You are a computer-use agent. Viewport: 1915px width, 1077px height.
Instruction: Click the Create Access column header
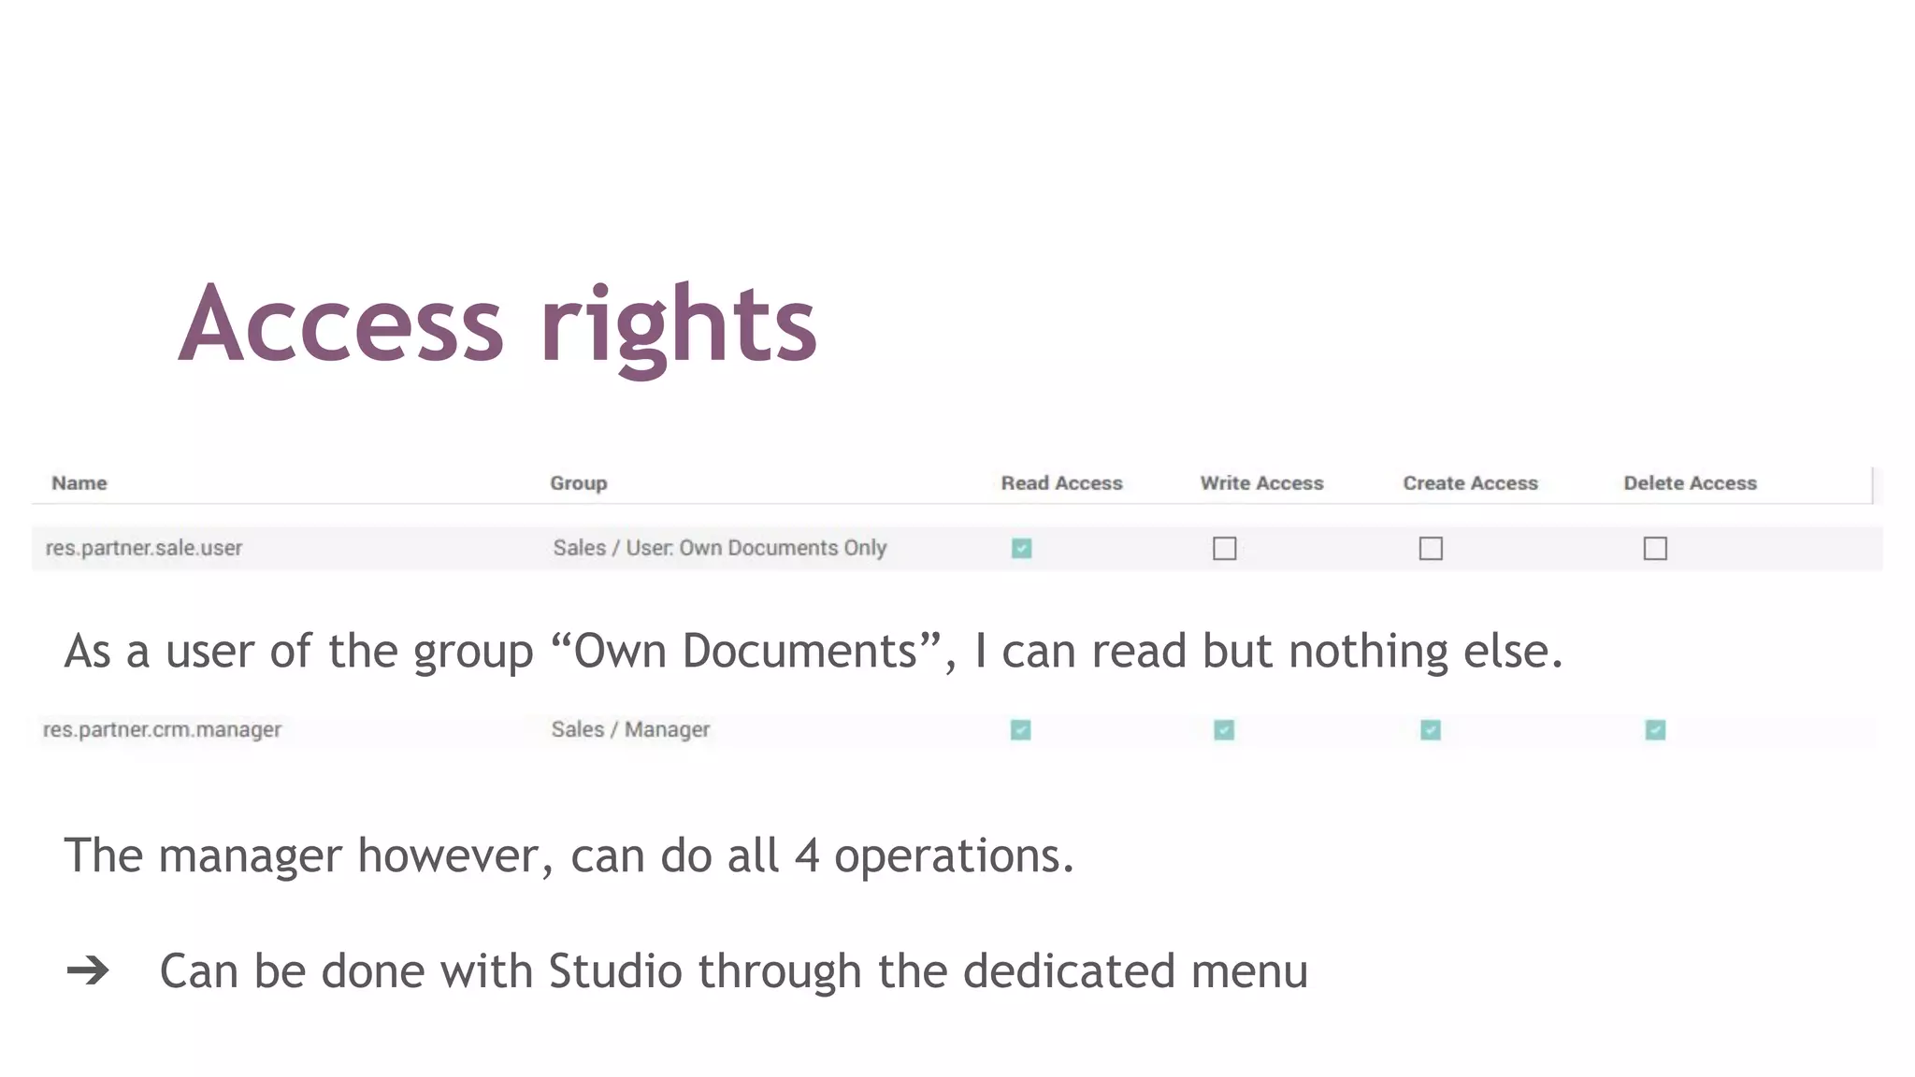pyautogui.click(x=1470, y=483)
